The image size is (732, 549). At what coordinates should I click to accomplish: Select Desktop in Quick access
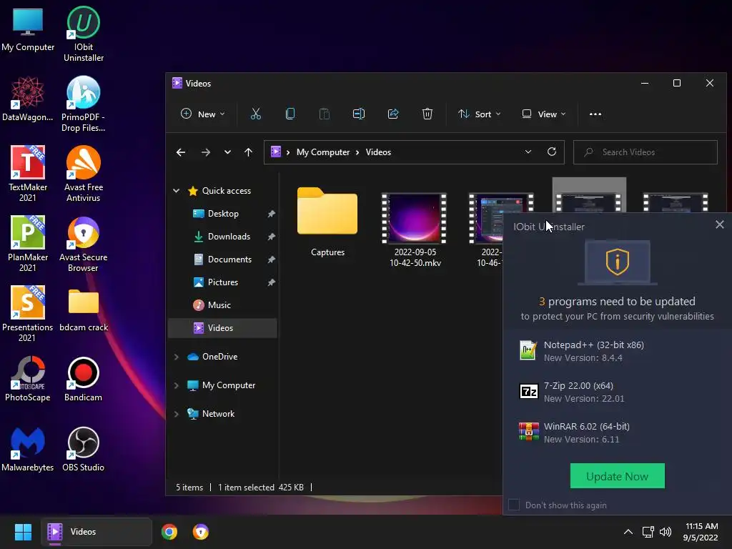tap(223, 214)
